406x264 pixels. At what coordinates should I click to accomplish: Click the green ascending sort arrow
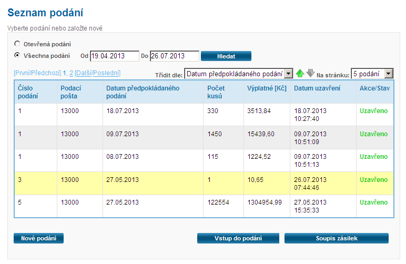tap(300, 74)
